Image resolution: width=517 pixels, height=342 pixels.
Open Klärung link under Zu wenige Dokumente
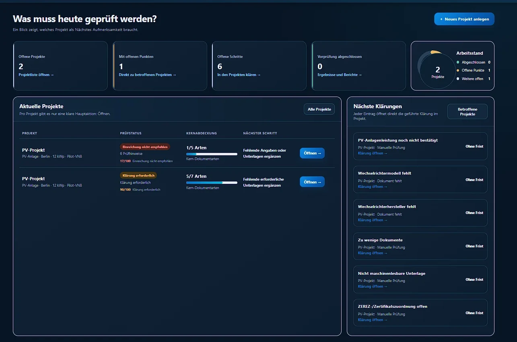click(x=373, y=253)
